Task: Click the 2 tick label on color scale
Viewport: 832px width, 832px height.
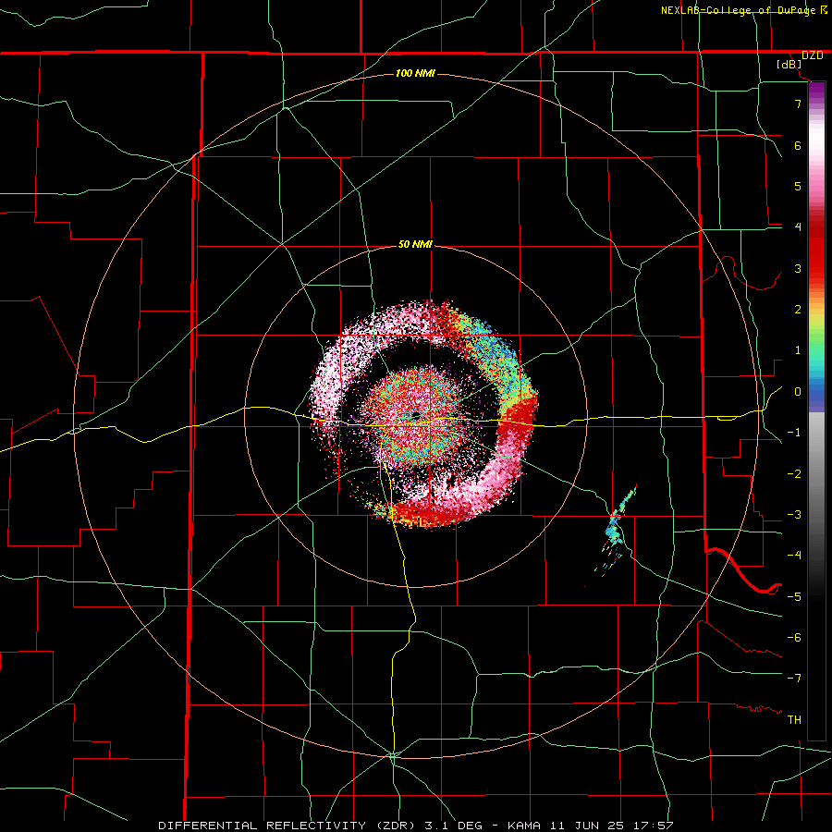Action: tap(798, 310)
